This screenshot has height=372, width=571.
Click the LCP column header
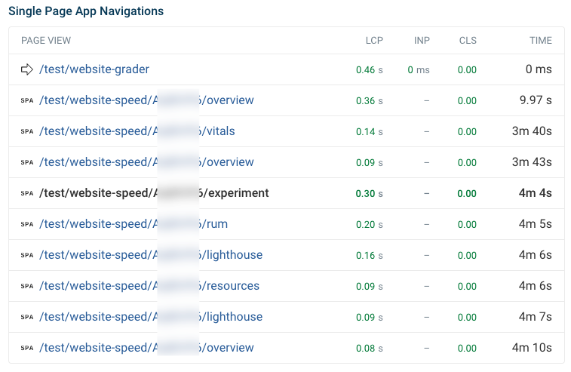374,41
